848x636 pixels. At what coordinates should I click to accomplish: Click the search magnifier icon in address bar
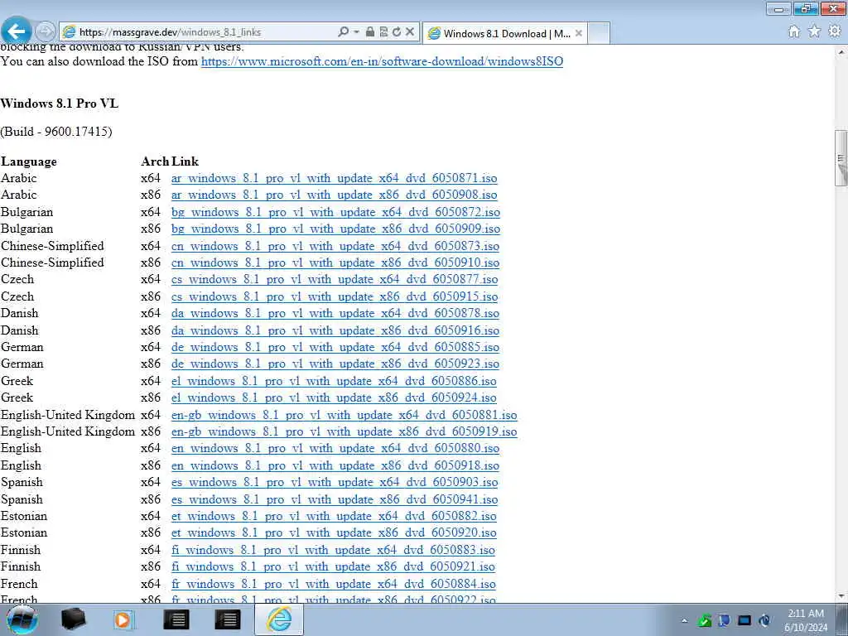point(344,32)
